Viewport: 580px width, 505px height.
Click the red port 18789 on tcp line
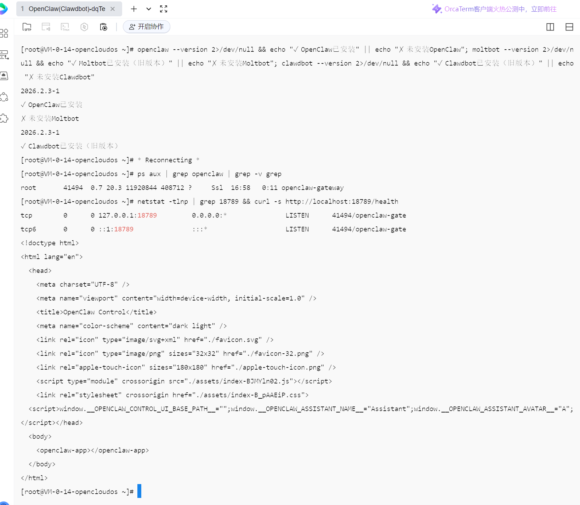147,215
